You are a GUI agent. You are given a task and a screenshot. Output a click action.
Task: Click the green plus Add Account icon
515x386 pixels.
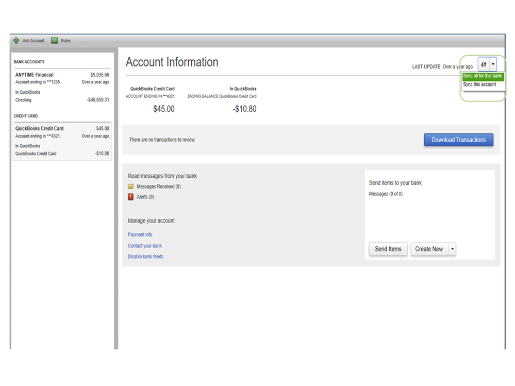(x=16, y=41)
